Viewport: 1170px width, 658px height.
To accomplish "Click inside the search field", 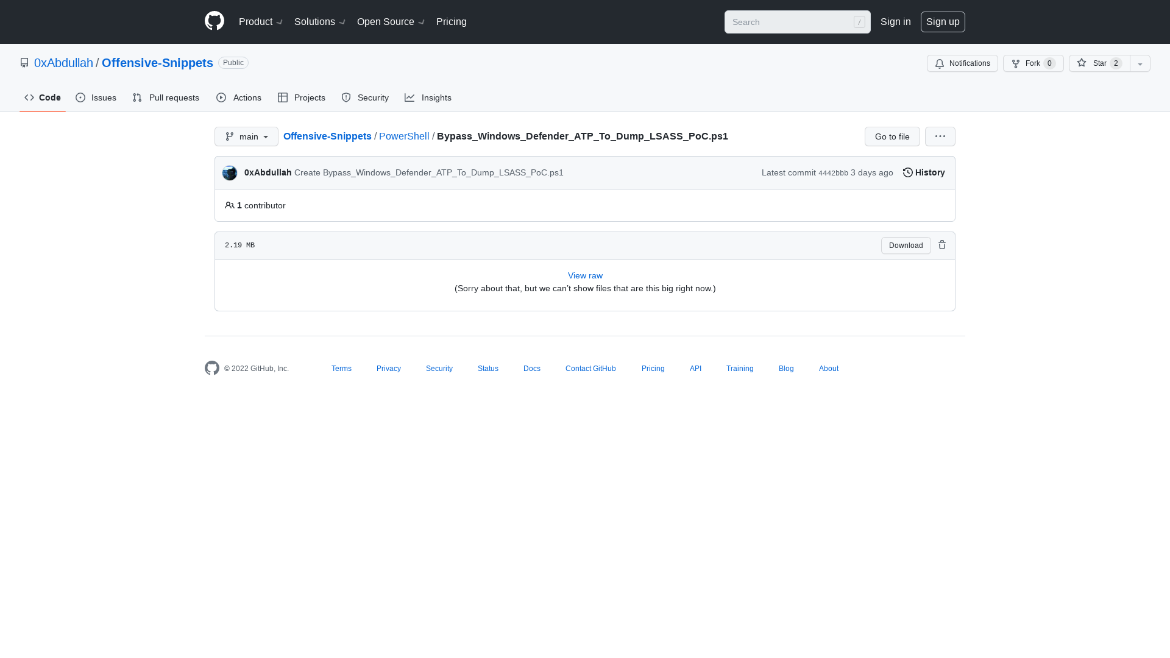I will click(x=792, y=22).
